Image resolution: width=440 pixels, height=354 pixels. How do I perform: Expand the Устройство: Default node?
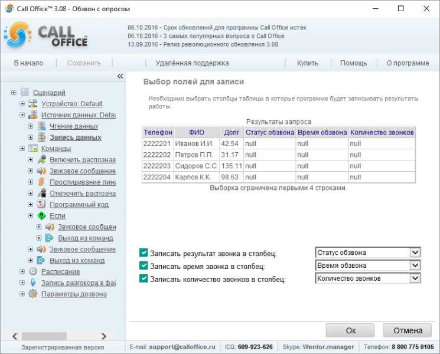(x=22, y=104)
